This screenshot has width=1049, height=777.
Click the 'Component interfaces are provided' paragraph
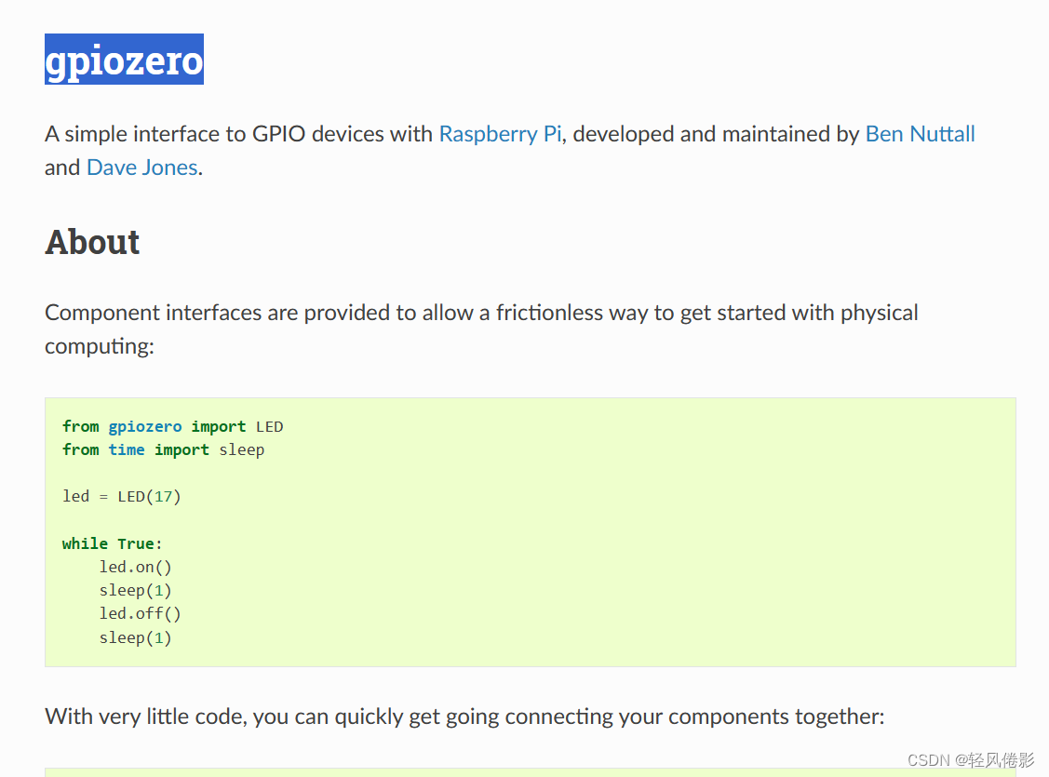pos(480,313)
